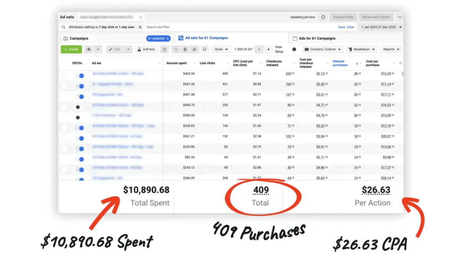Click the green Create button
This screenshot has width=460, height=258.
[71, 49]
